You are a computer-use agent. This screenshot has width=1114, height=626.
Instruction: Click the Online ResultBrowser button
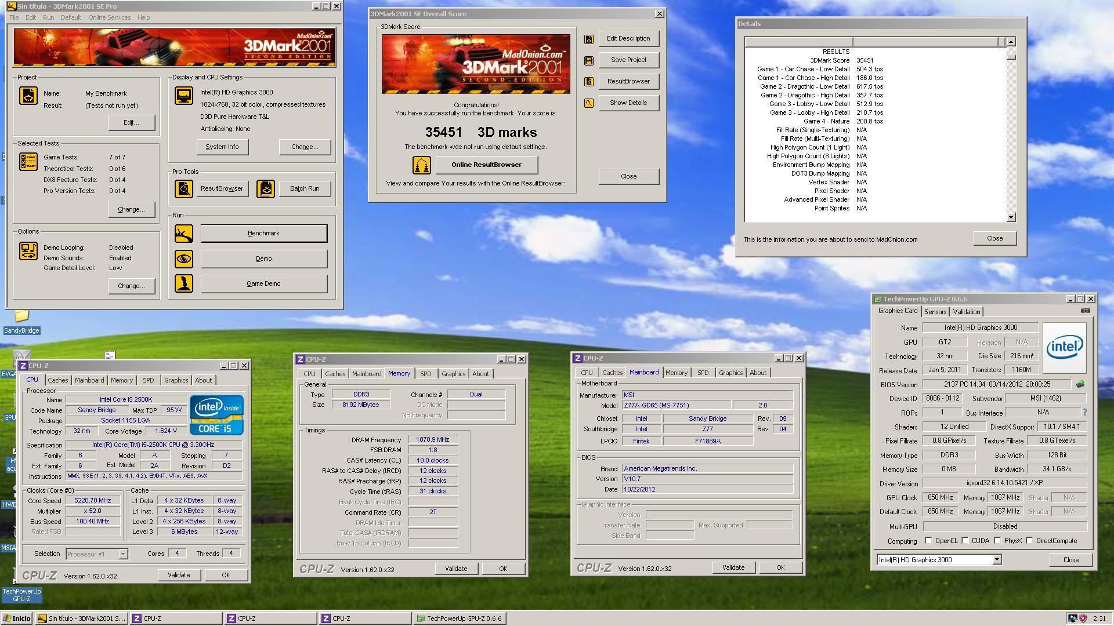tap(486, 165)
